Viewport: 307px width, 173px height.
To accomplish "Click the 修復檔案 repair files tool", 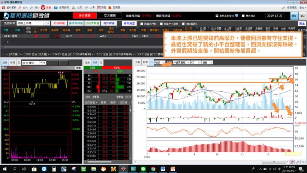I will click(289, 7).
